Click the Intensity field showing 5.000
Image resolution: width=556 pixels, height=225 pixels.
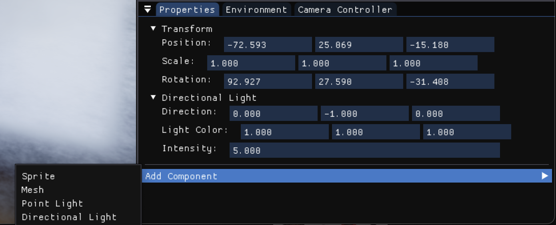[x=364, y=151]
